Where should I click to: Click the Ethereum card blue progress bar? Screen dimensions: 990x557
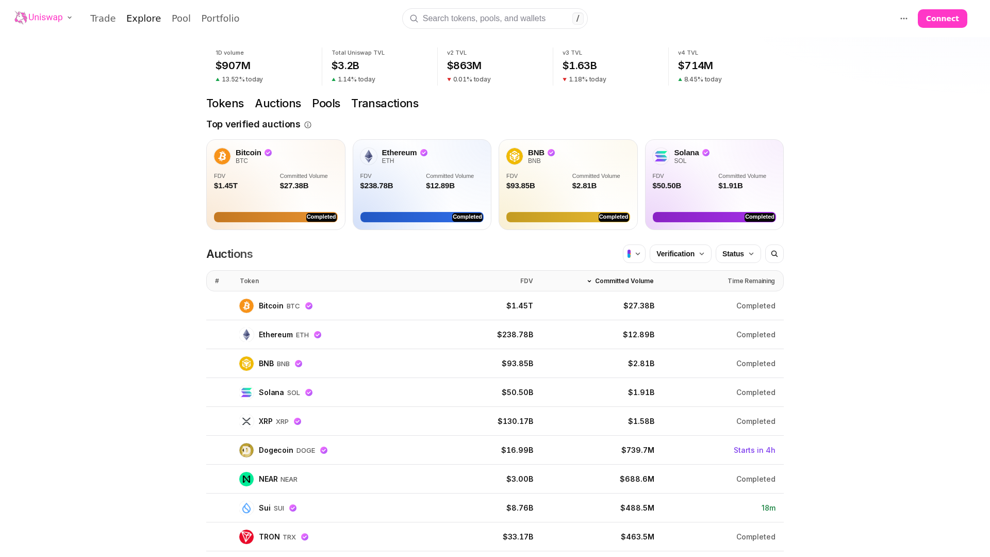[422, 217]
